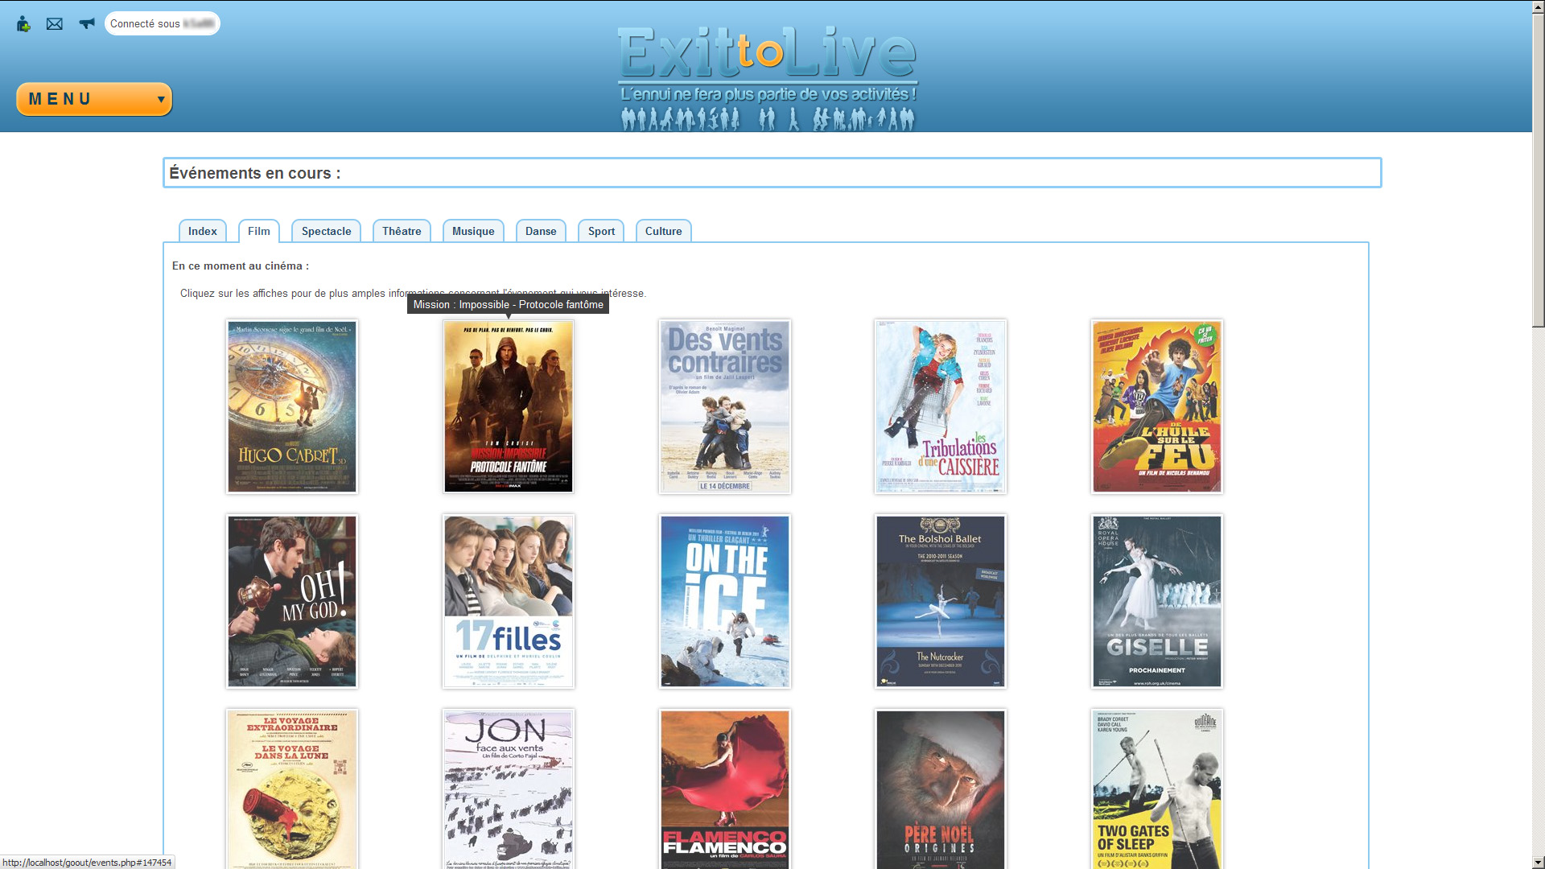
Task: Open the 17 filles poster
Action: [509, 601]
